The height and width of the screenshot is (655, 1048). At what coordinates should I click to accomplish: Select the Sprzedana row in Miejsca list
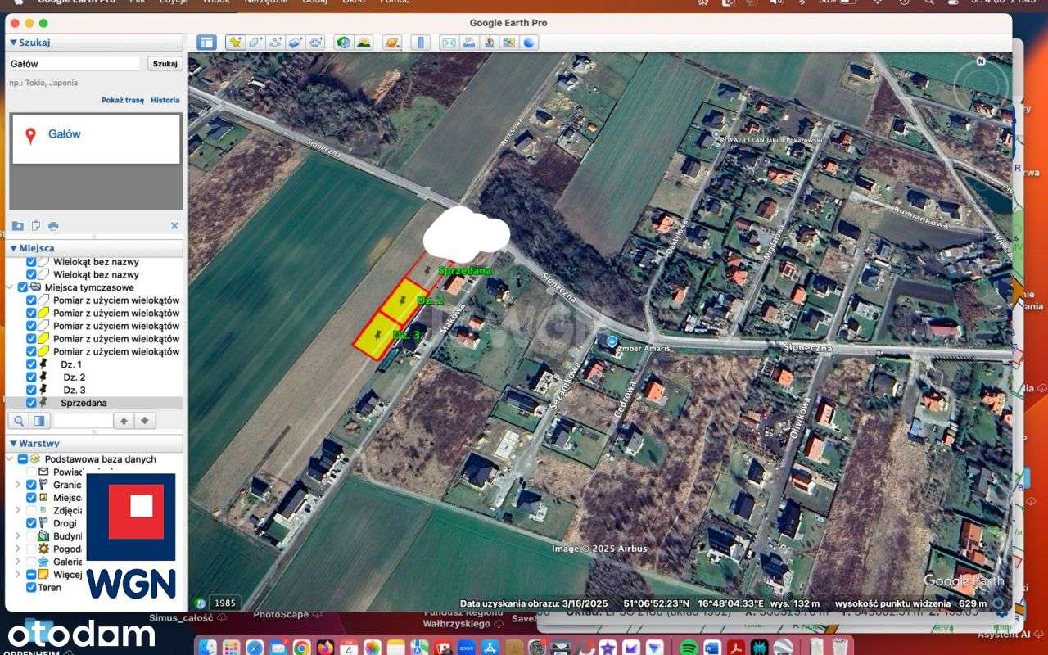(96, 403)
